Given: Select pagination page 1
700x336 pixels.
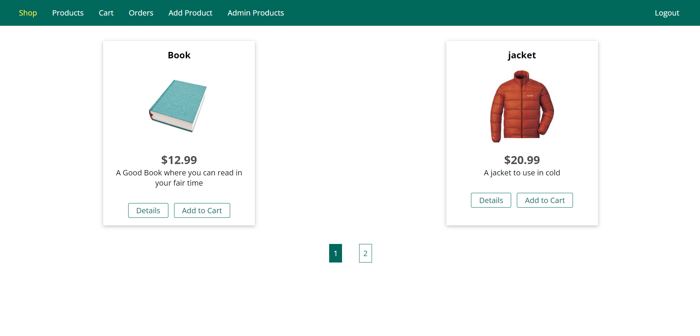Looking at the screenshot, I should [x=336, y=253].
